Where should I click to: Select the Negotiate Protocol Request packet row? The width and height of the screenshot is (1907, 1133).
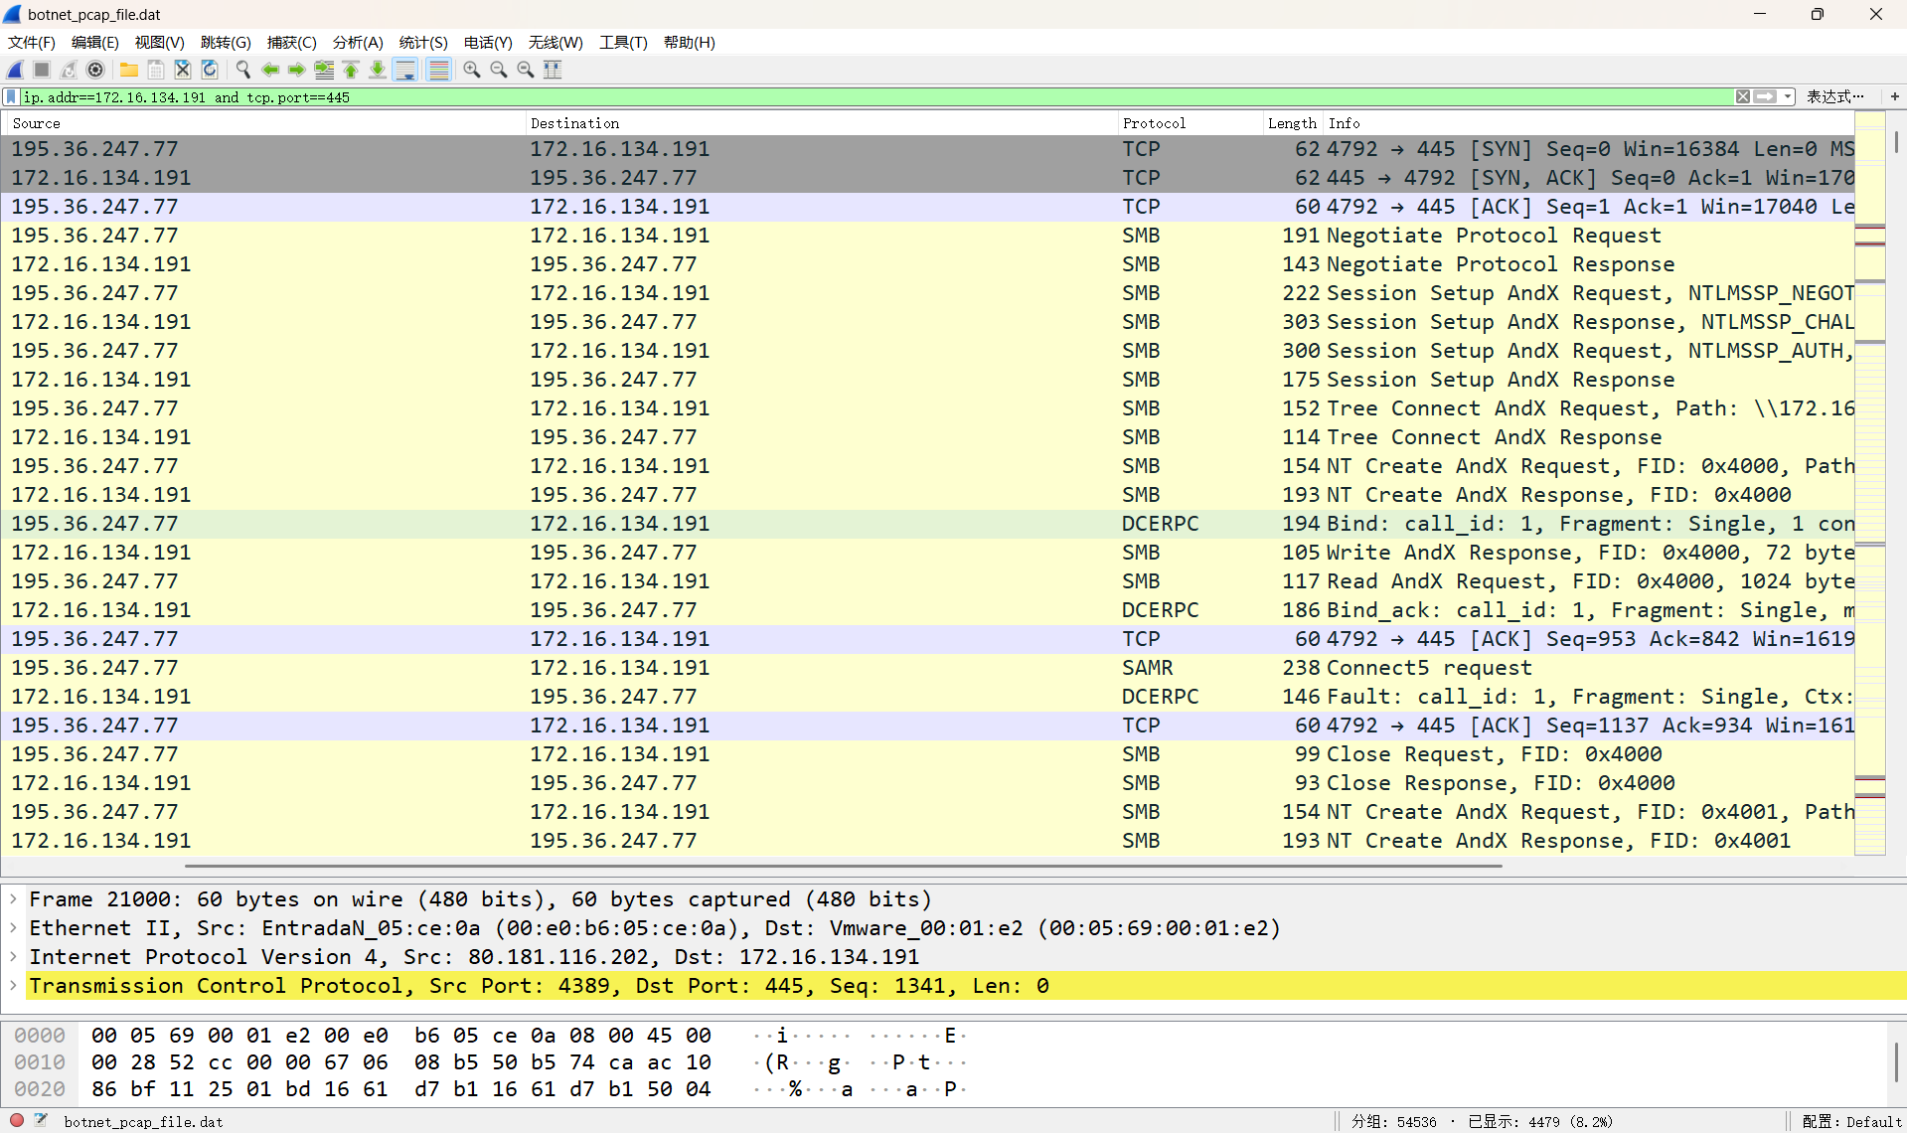928,236
